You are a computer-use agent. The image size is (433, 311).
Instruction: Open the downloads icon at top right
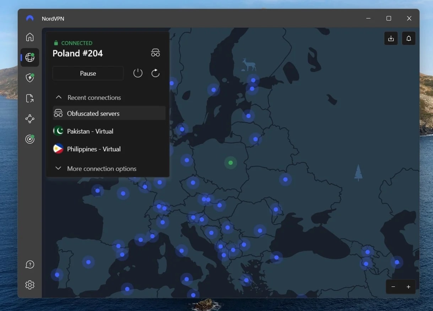tap(391, 38)
